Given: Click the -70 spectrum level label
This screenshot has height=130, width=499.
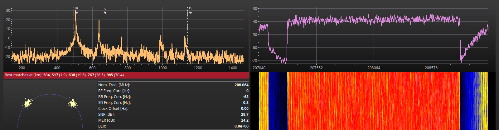Looking at the screenshot, I should pos(254,61).
